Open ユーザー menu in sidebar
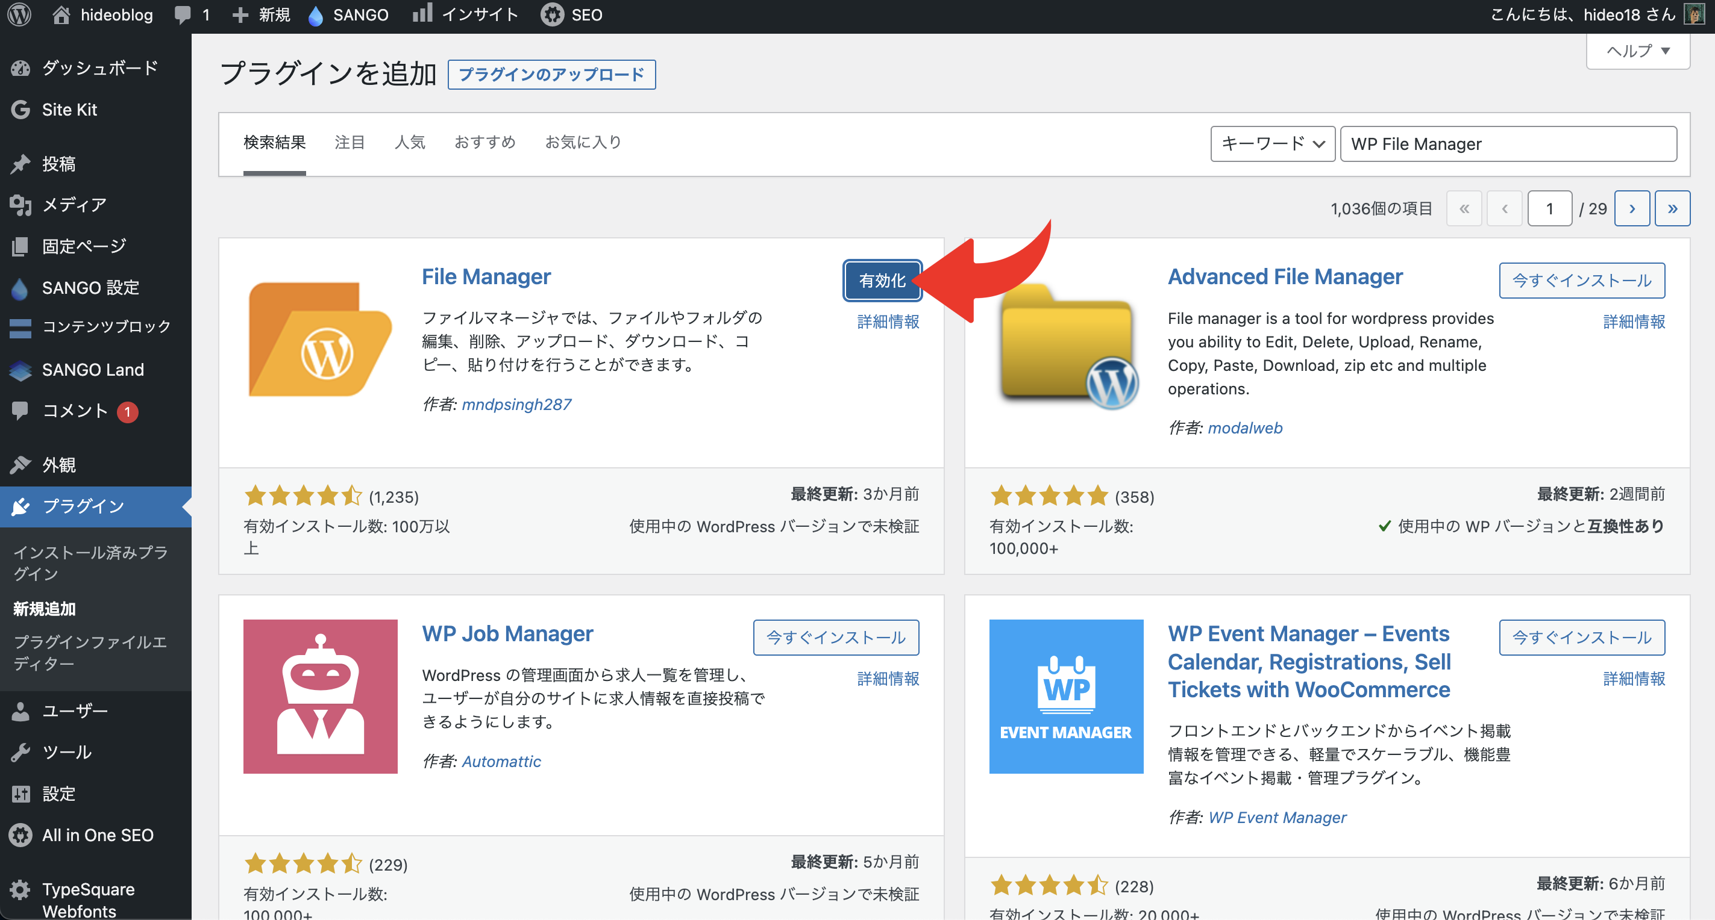This screenshot has width=1715, height=920. [x=96, y=711]
